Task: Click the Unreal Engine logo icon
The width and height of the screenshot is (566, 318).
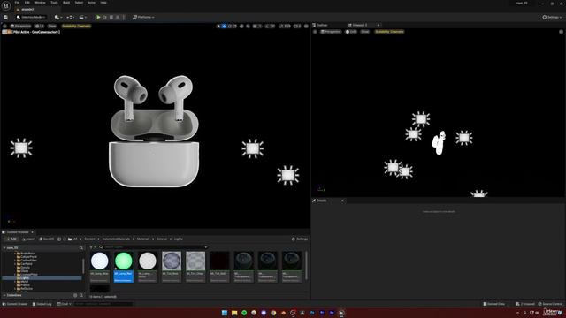Action: [x=6, y=5]
